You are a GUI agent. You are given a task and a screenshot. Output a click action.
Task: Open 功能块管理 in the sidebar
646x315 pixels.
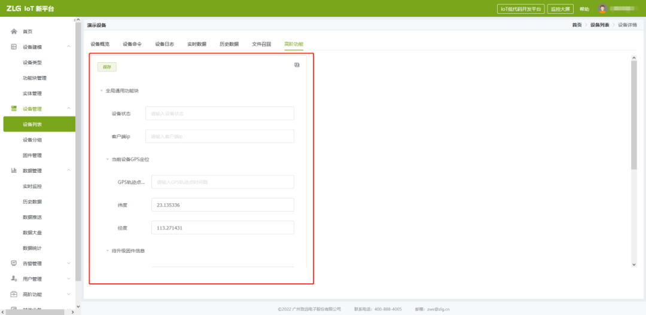[35, 78]
